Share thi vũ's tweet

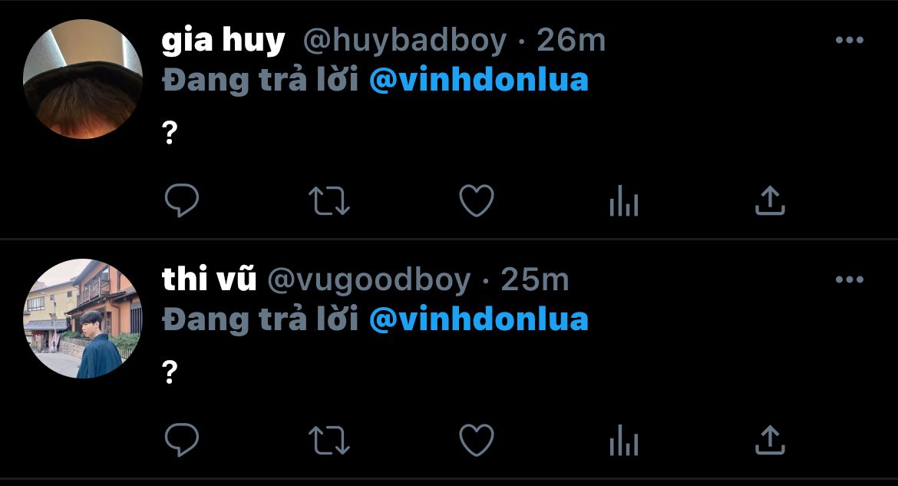(x=770, y=440)
